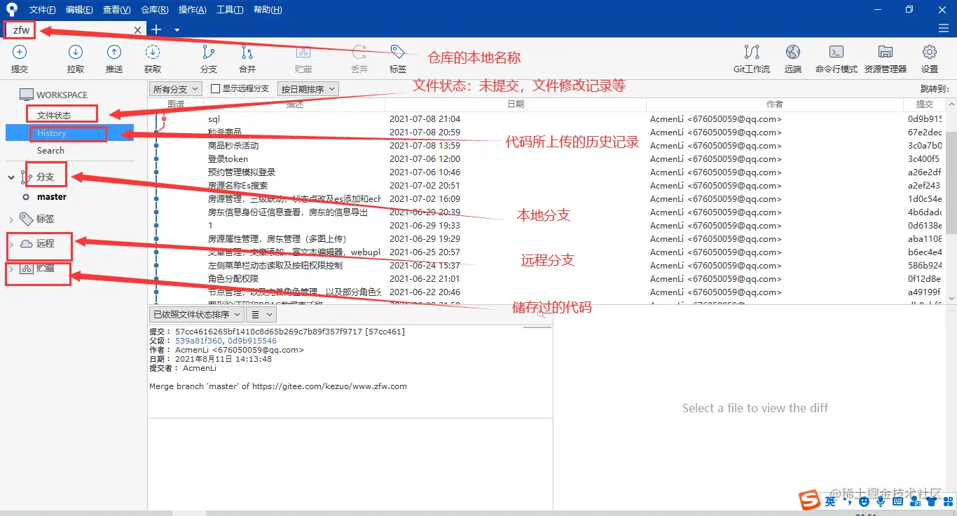Select Search under WORKSPACE
This screenshot has height=516, width=957.
[51, 151]
